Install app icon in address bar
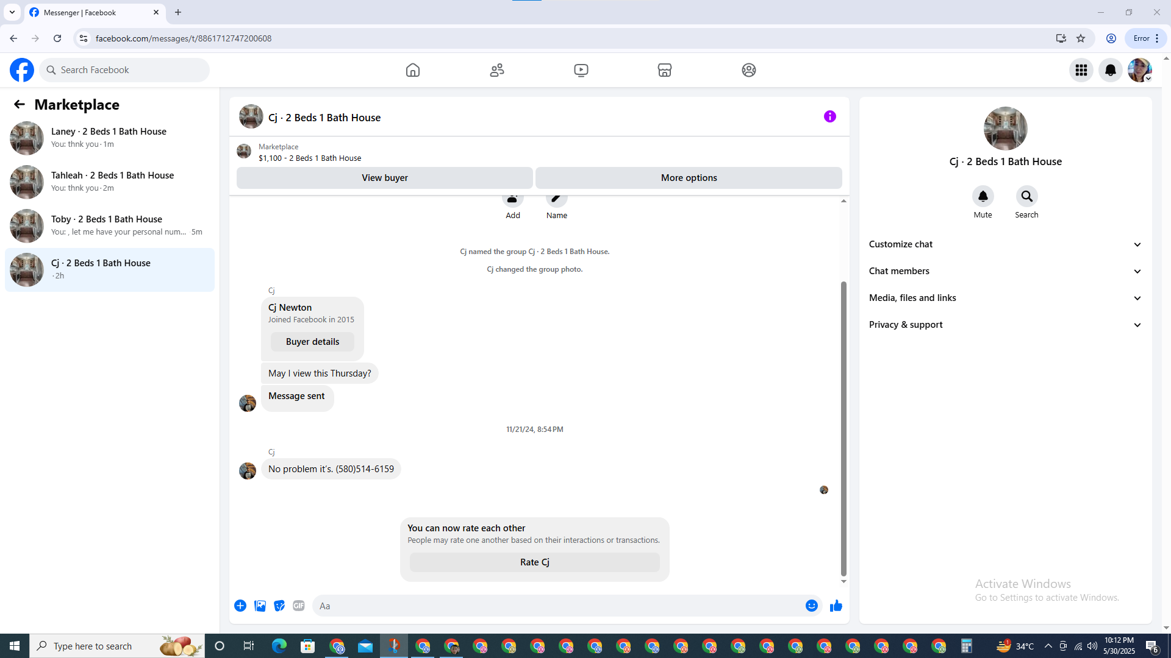 coord(1061,38)
